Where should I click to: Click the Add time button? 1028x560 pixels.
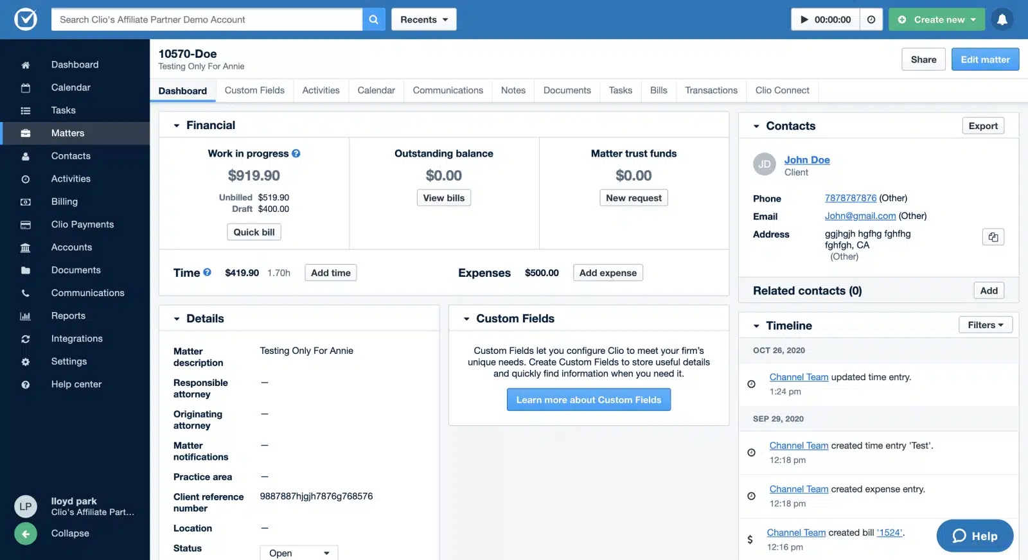[330, 273]
